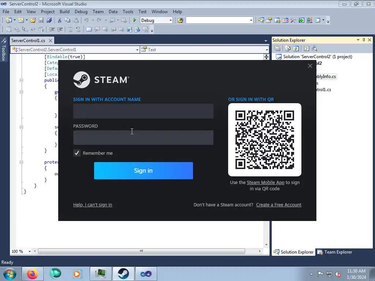Click the Add New Item toolbar icon

point(21,20)
